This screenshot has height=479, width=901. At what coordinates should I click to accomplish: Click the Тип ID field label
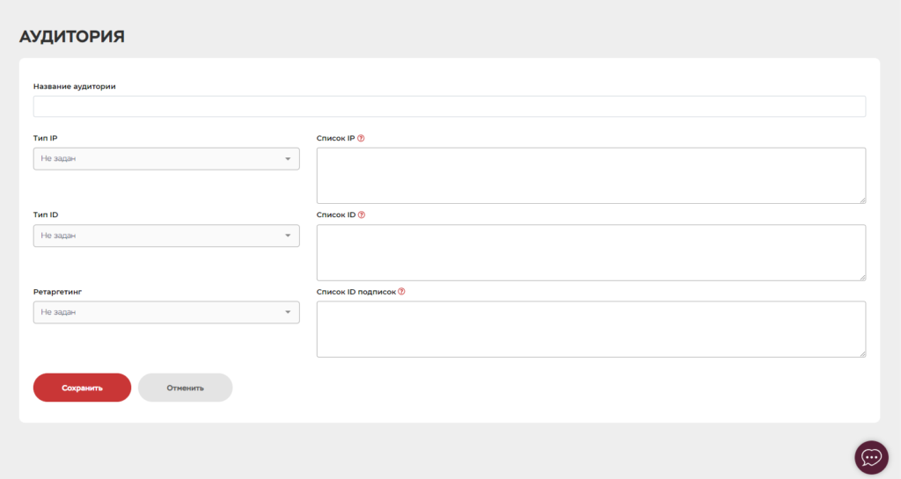[x=46, y=215]
